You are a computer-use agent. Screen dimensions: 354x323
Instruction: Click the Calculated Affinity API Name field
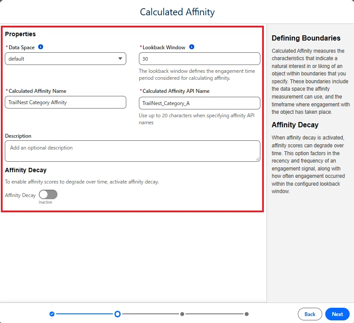tap(199, 103)
